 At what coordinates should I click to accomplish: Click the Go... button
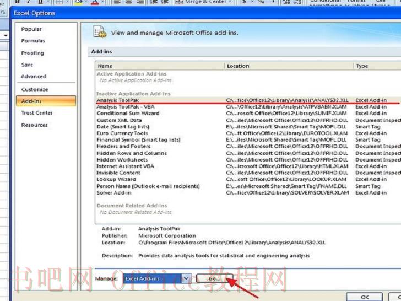coord(214,279)
